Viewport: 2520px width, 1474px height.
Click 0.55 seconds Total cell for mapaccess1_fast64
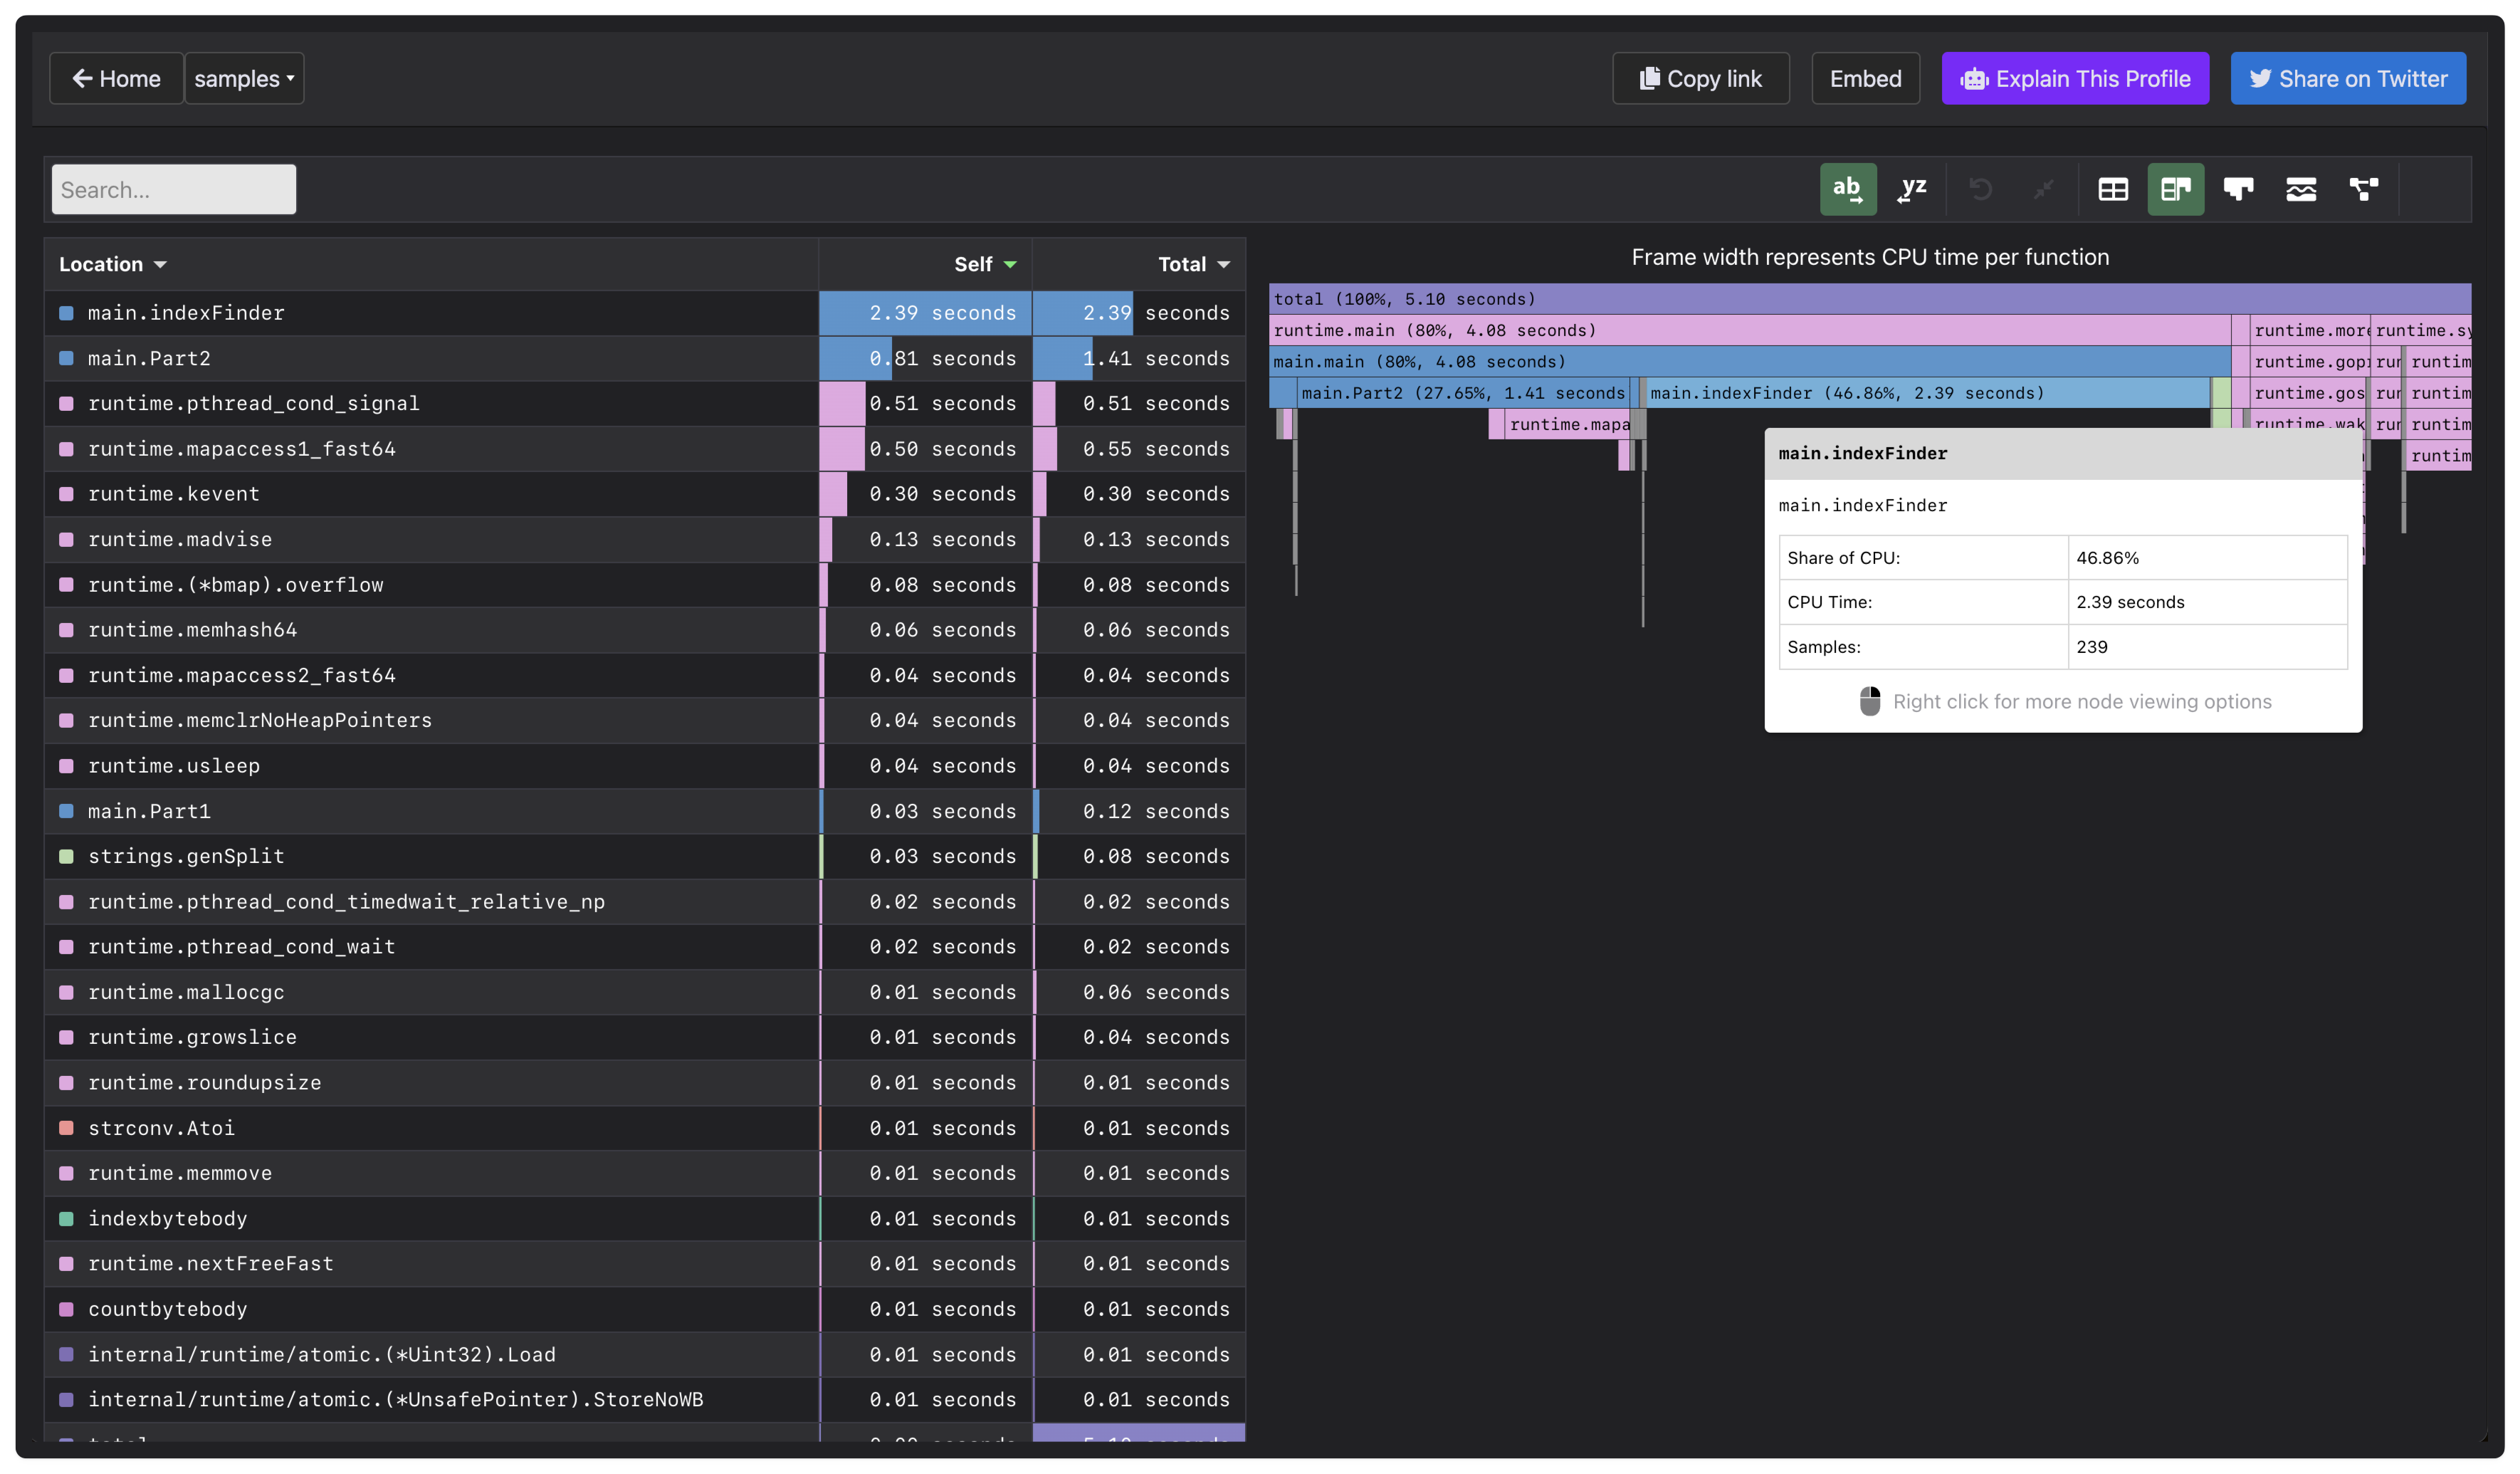point(1139,449)
